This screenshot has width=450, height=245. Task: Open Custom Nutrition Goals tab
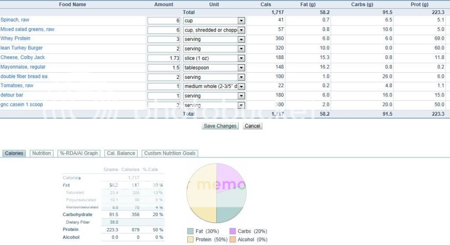pyautogui.click(x=170, y=153)
